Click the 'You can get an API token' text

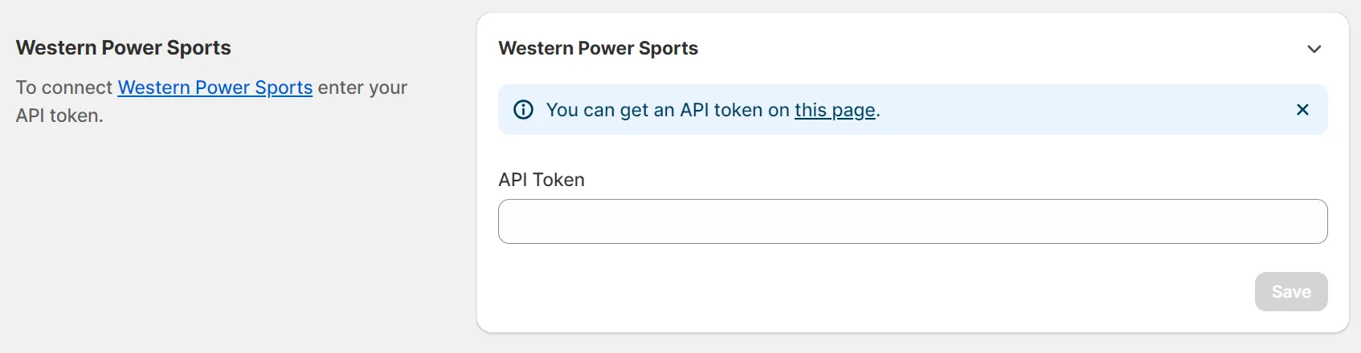pos(667,110)
